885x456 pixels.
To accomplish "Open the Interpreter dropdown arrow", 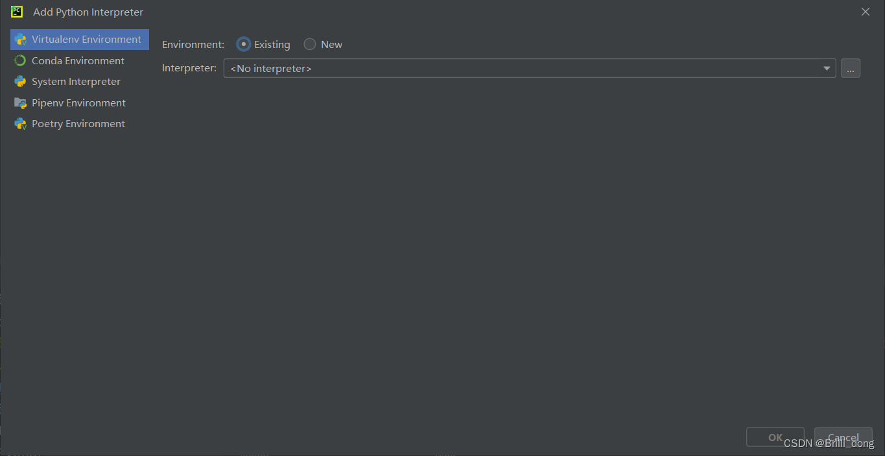I will 827,68.
